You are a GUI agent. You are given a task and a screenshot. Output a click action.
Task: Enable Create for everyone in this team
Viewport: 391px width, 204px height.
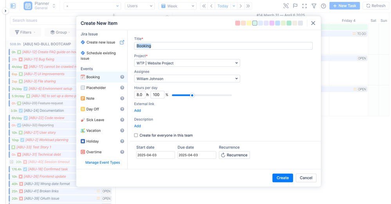point(136,135)
